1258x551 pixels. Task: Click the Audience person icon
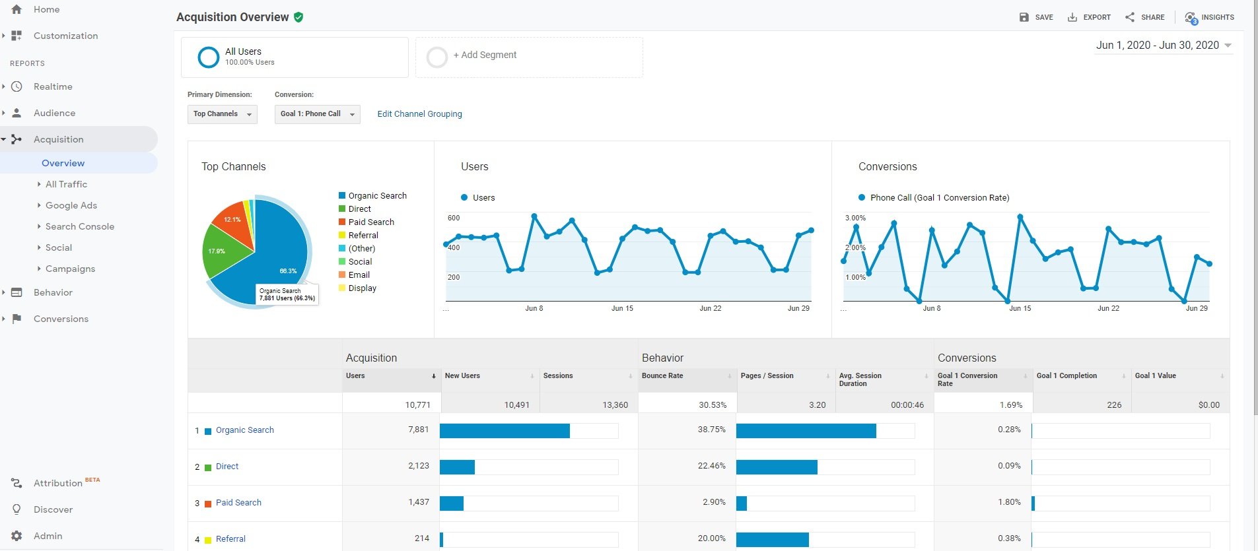[17, 113]
